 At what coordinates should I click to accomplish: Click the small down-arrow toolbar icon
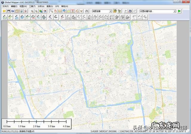(x=81, y=11)
